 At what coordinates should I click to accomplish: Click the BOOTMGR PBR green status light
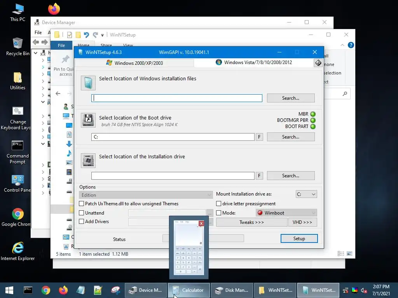point(313,120)
